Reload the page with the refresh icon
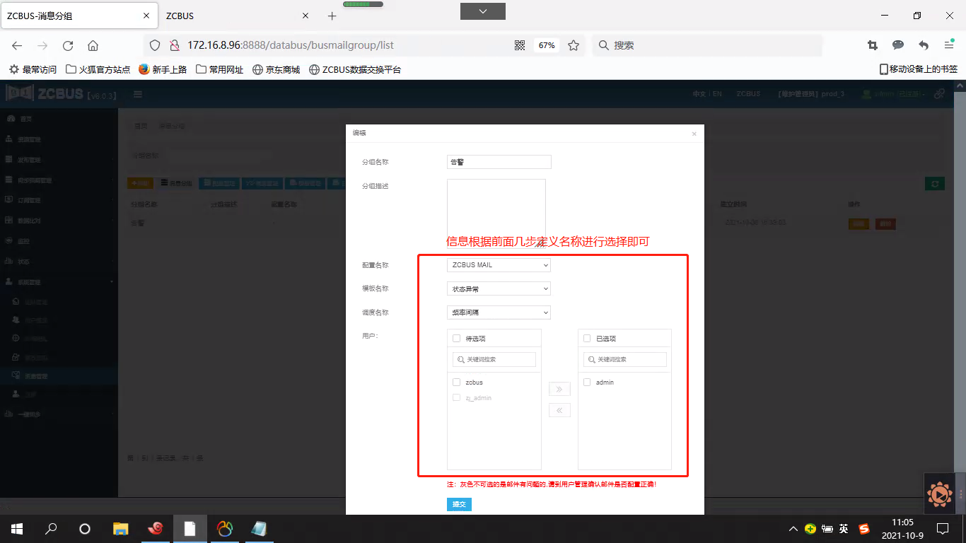The height and width of the screenshot is (543, 966). pos(68,45)
